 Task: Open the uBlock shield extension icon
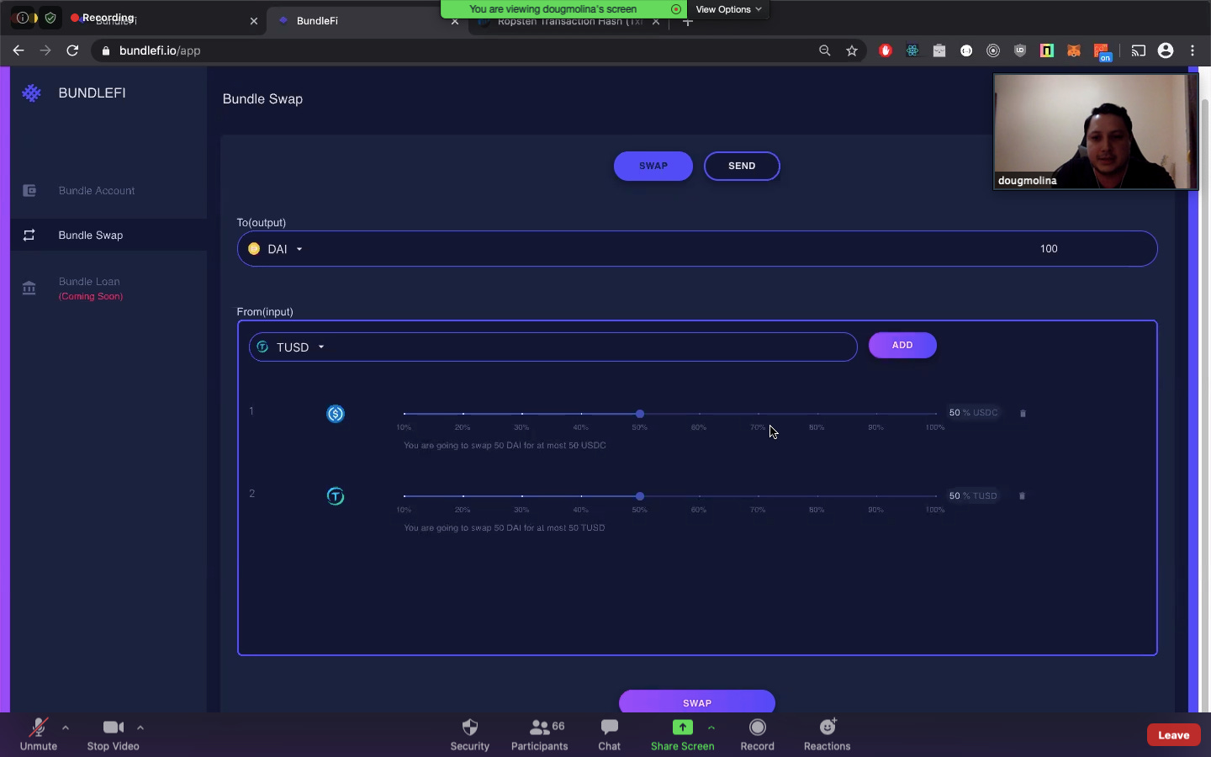(x=1020, y=50)
